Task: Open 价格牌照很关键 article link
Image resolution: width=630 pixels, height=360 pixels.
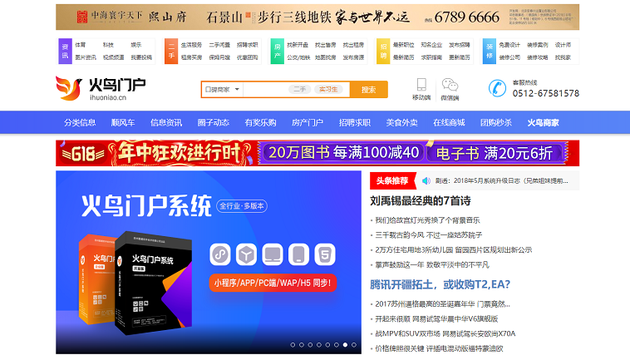Action: [x=439, y=348]
